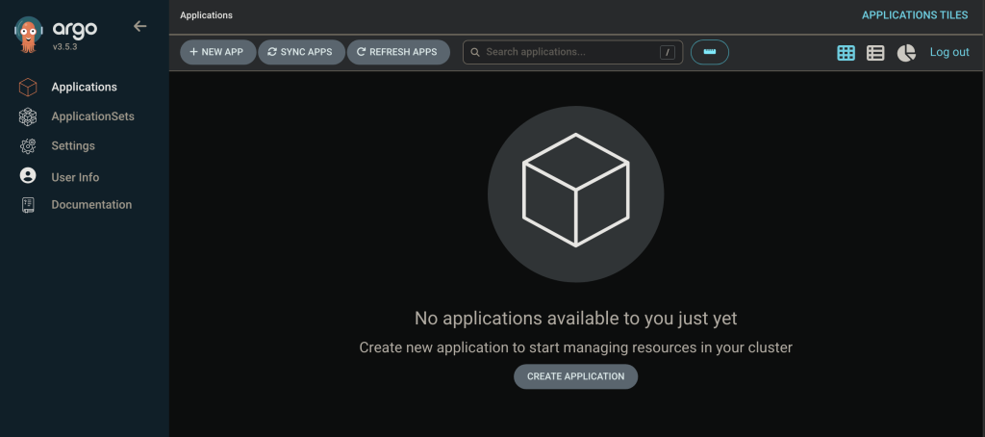Image resolution: width=985 pixels, height=437 pixels.
Task: Click the 'No applications available' heading
Action: click(x=575, y=319)
